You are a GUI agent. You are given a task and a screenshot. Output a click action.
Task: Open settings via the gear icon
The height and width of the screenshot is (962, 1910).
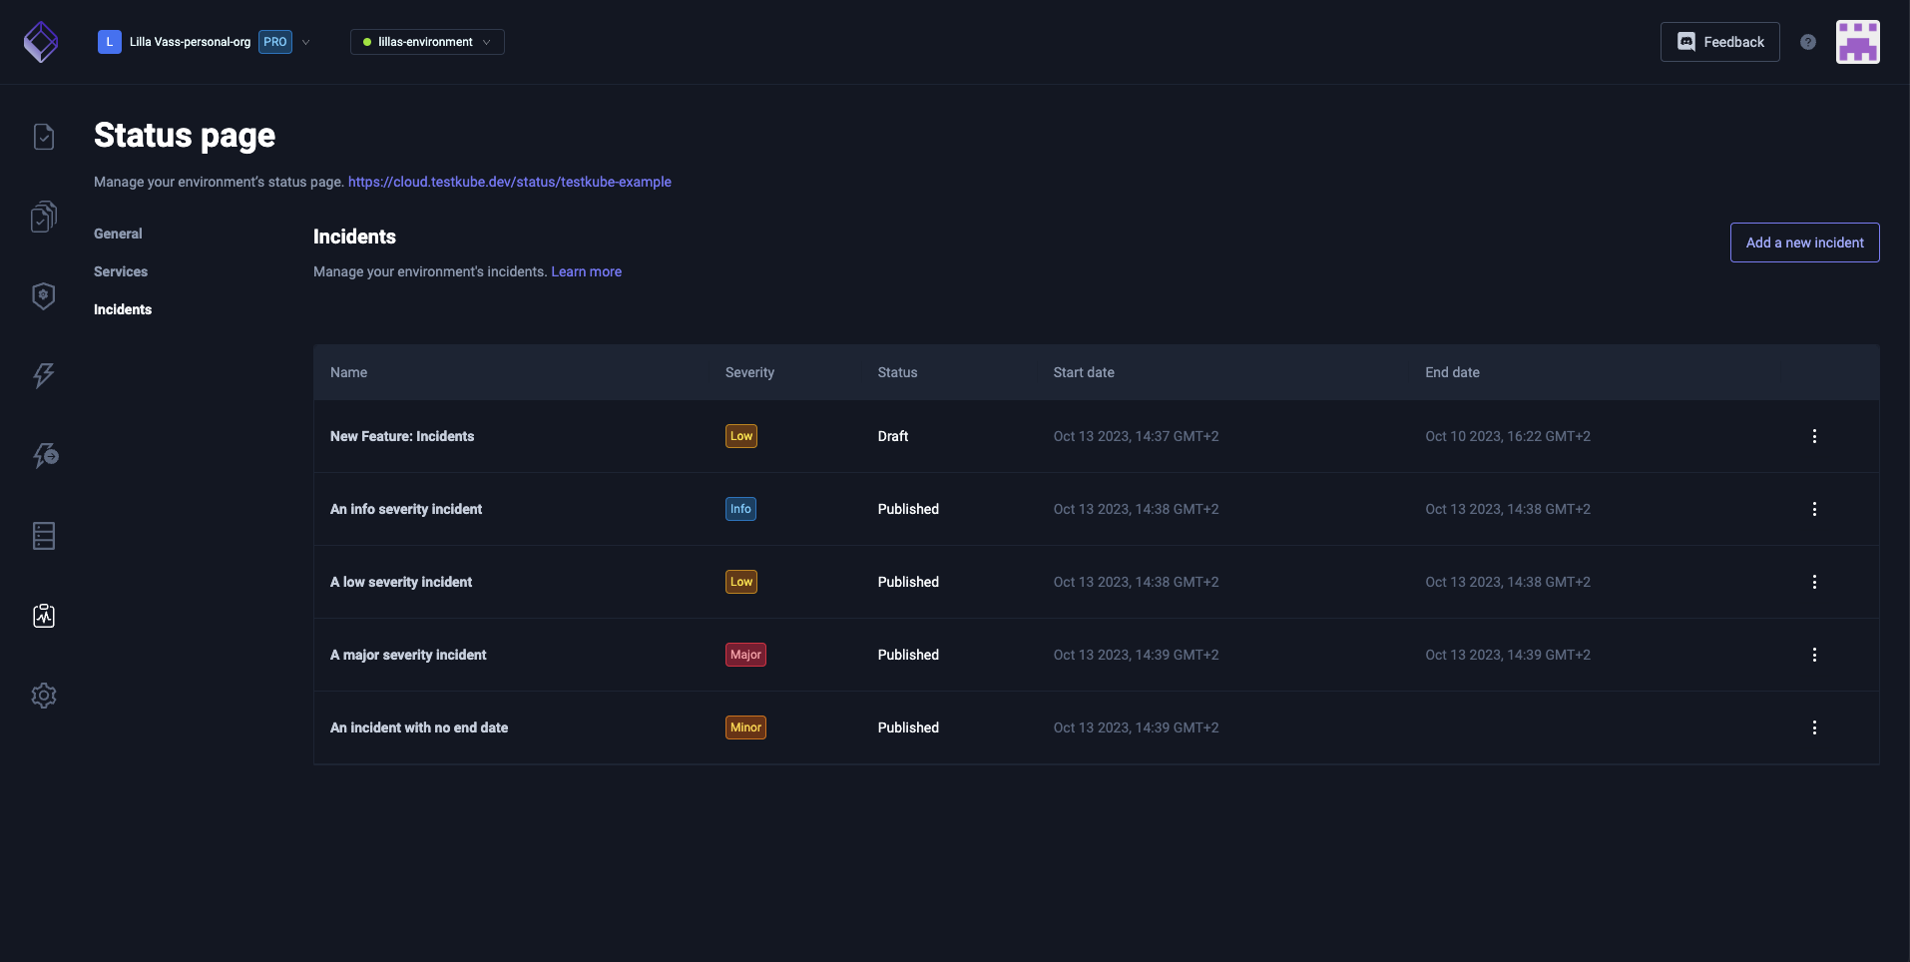pos(44,696)
